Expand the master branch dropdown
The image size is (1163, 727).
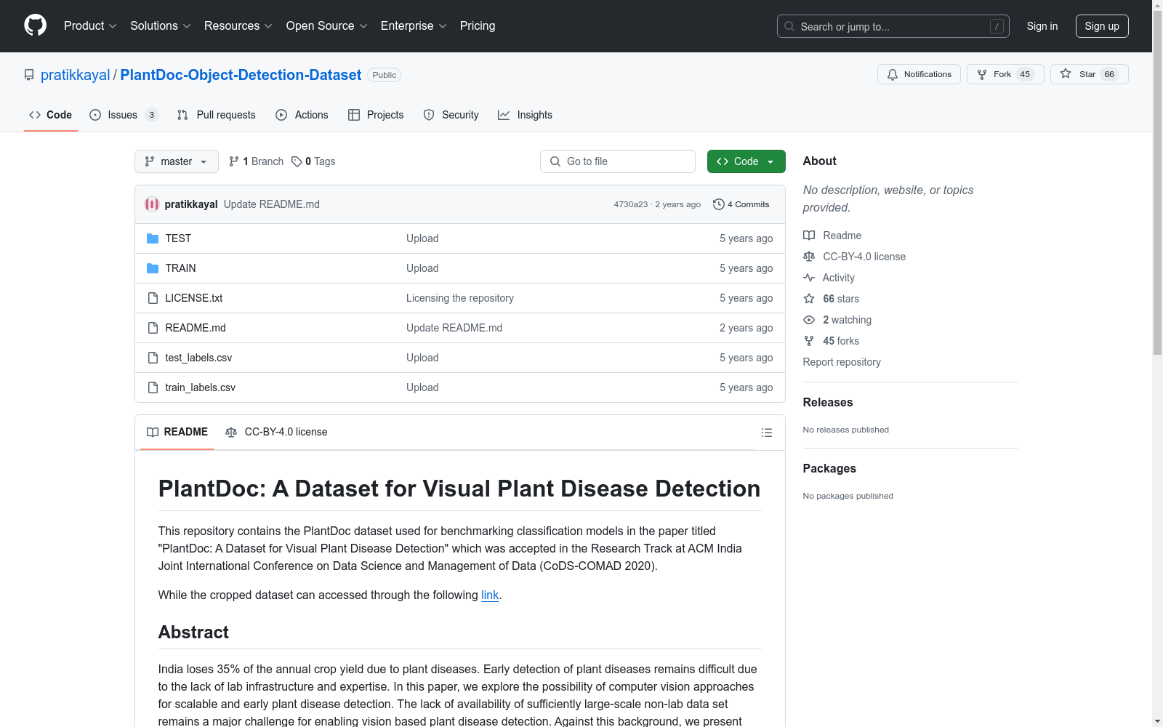tap(176, 161)
